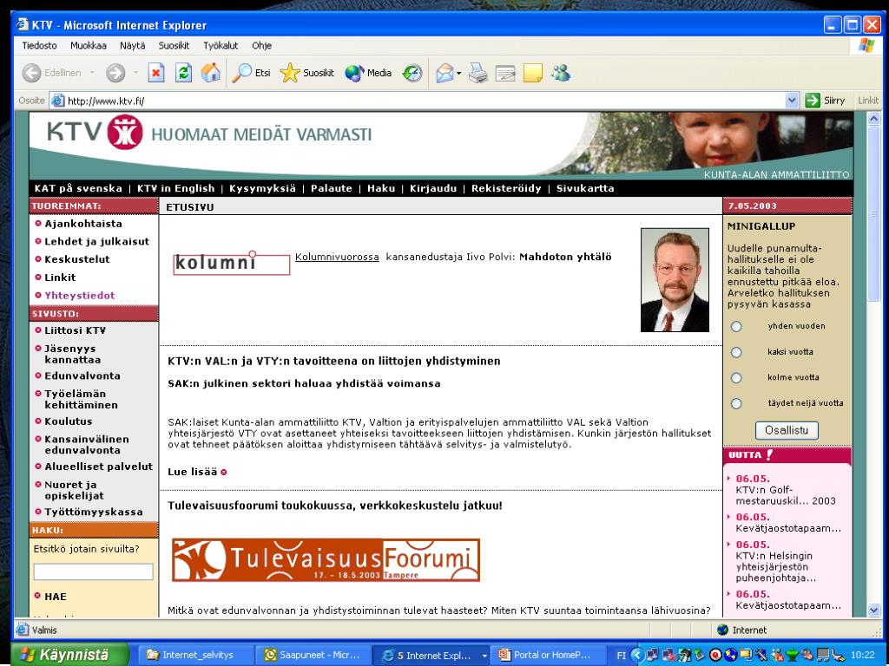Select the "yhden vuoden" poll option
This screenshot has height=666, width=889.
coord(736,327)
